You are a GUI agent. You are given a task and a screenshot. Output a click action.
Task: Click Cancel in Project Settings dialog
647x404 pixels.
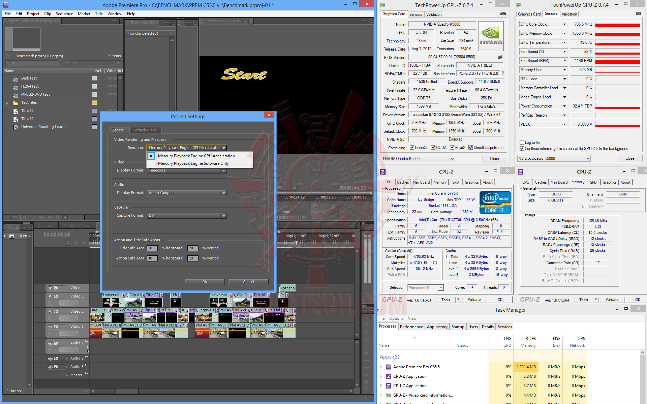point(248,282)
